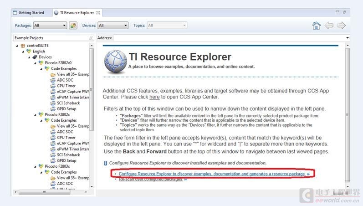
Task: Click into the Address input field
Action: 229,38
